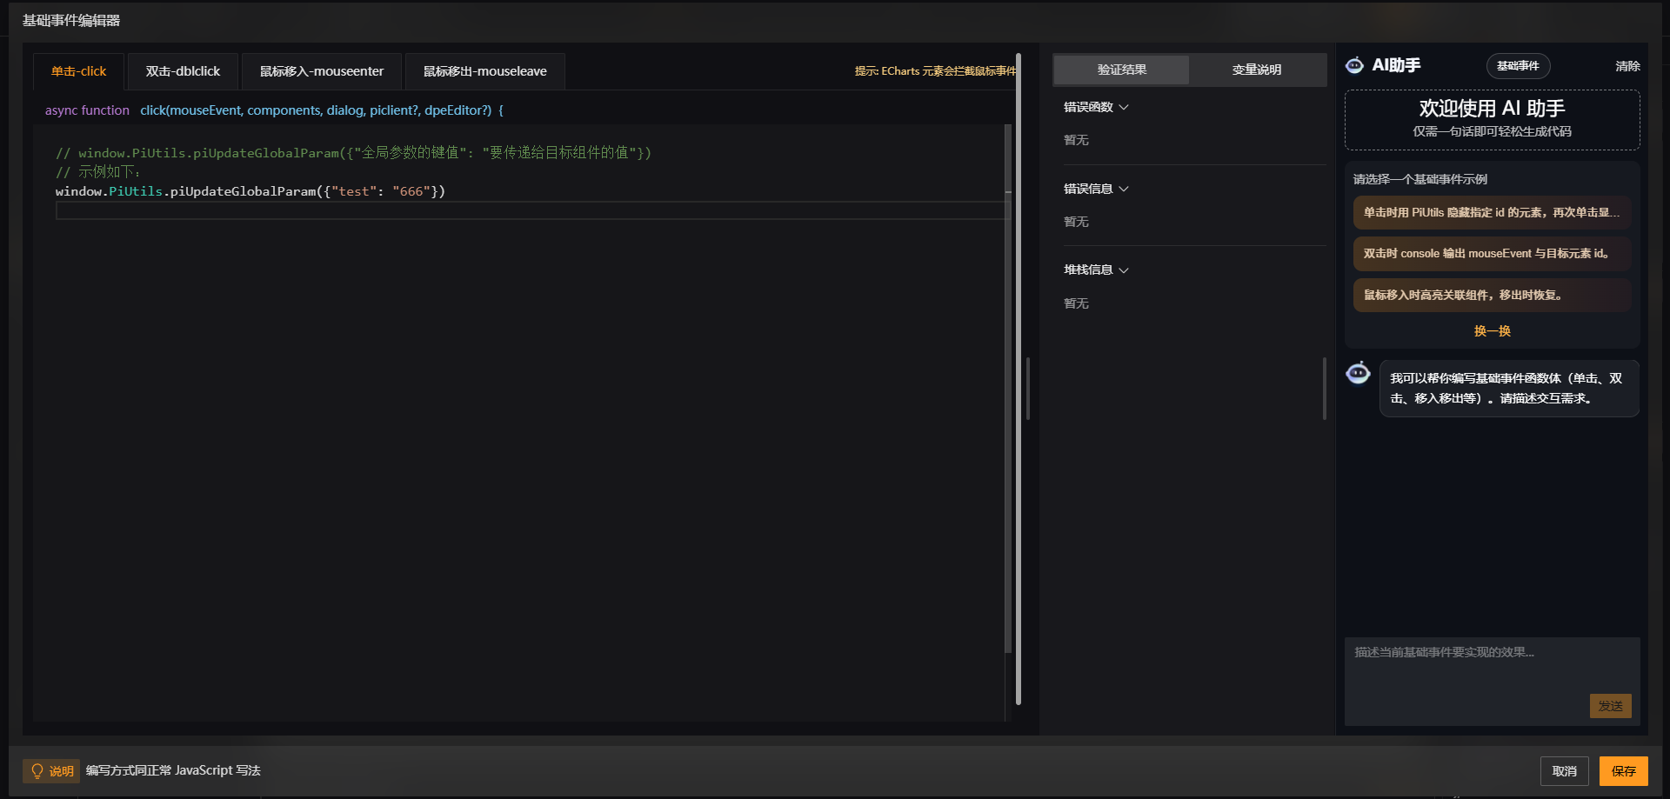This screenshot has width=1670, height=799.
Task: Click the 基础事件编辑器 dialog title
Action: [x=71, y=21]
